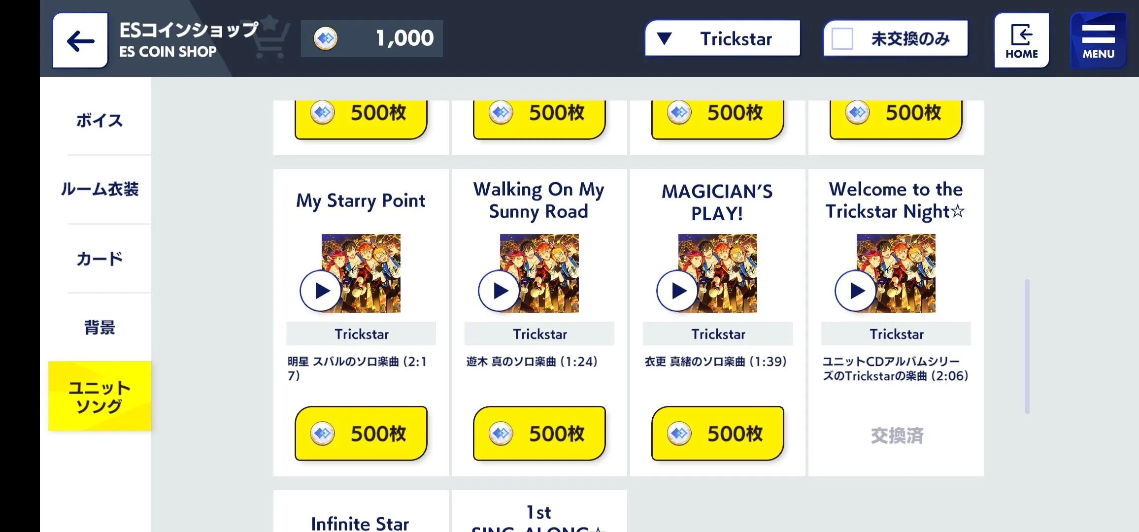1139x532 pixels.
Task: Toggle the 未交換のみ checkbox
Action: (842, 38)
